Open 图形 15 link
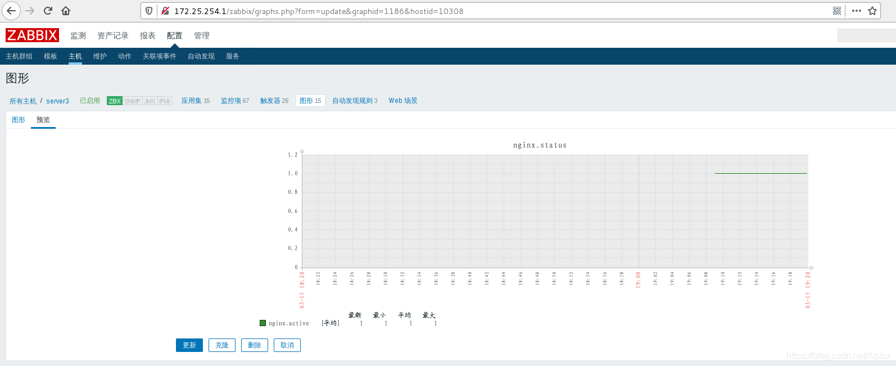Image resolution: width=896 pixels, height=366 pixels. [310, 101]
